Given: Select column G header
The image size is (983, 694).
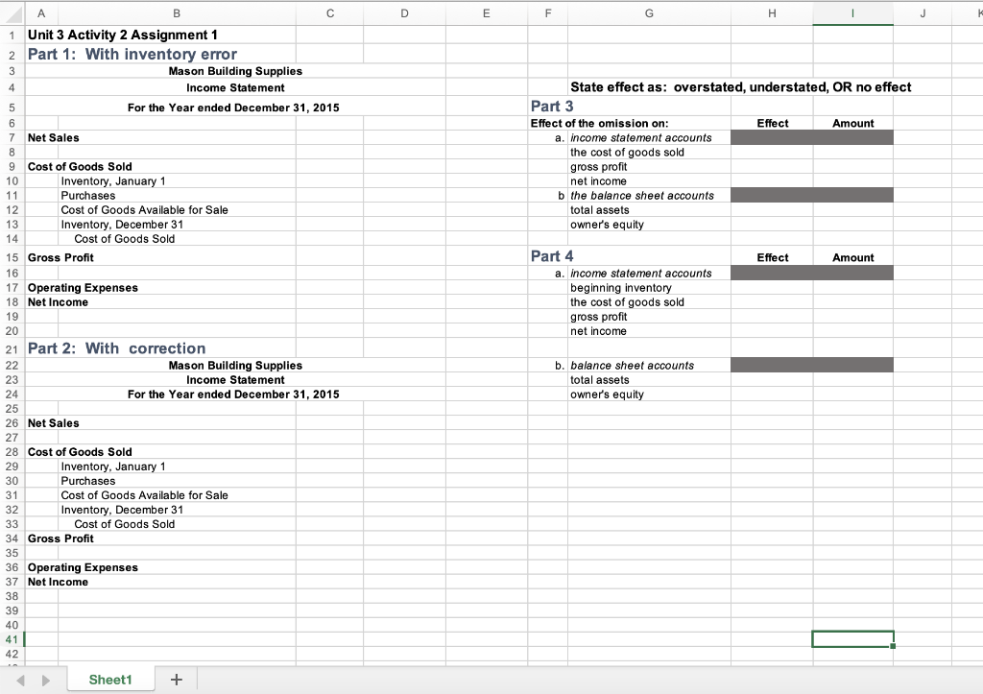Looking at the screenshot, I should pyautogui.click(x=649, y=13).
